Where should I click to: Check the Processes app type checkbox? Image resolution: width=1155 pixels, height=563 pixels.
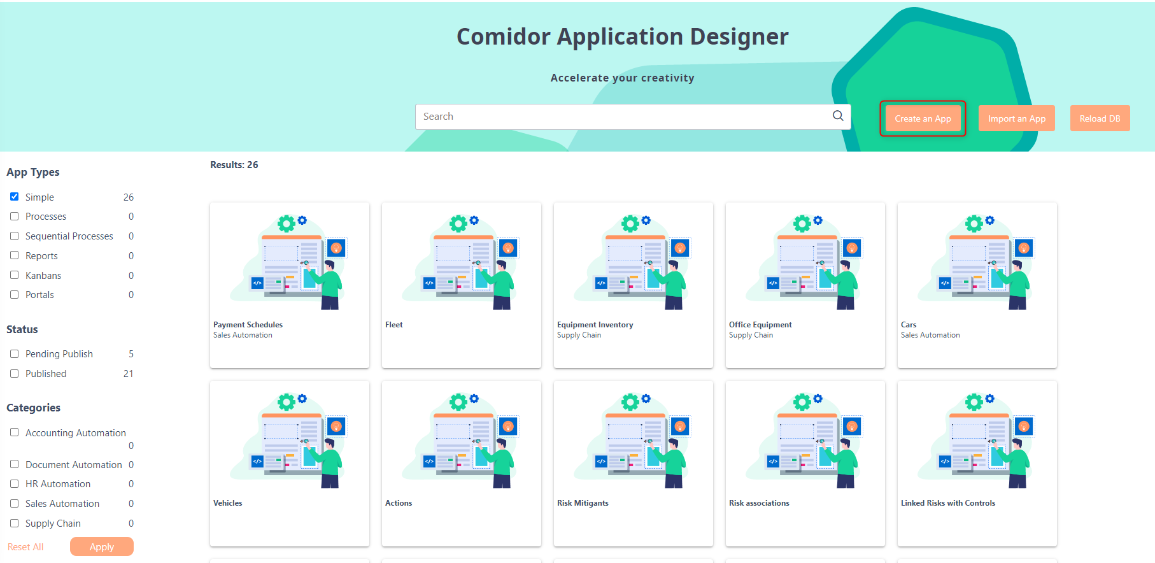(14, 217)
